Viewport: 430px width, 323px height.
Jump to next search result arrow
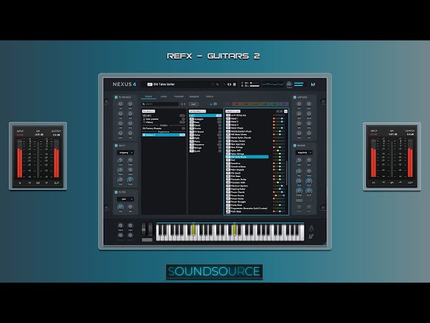point(184,104)
